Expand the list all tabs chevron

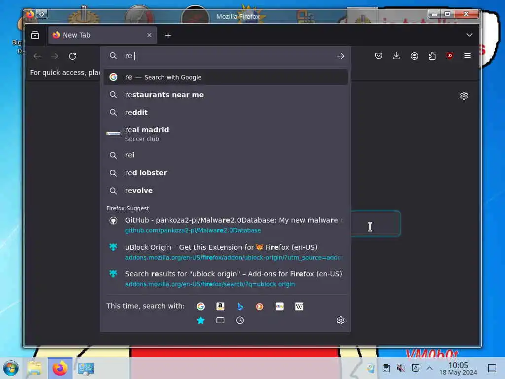(x=469, y=35)
